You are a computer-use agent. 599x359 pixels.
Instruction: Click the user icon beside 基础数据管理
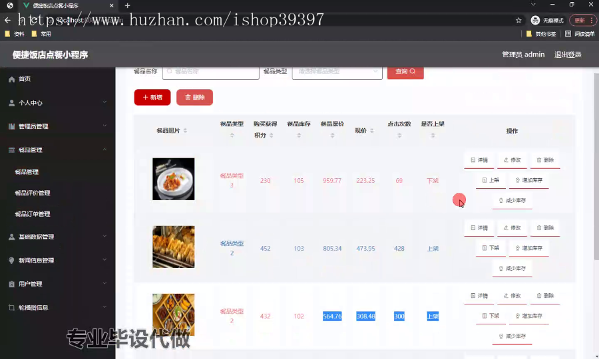[11, 237]
